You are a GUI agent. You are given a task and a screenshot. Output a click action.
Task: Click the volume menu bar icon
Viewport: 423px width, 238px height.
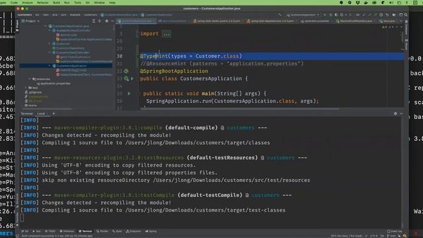391,3
